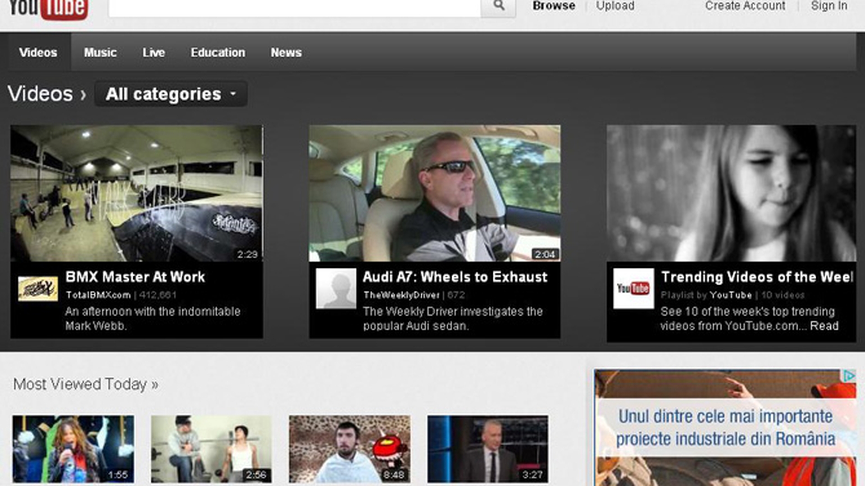Open TheWeeklyDriver channel name

[401, 295]
